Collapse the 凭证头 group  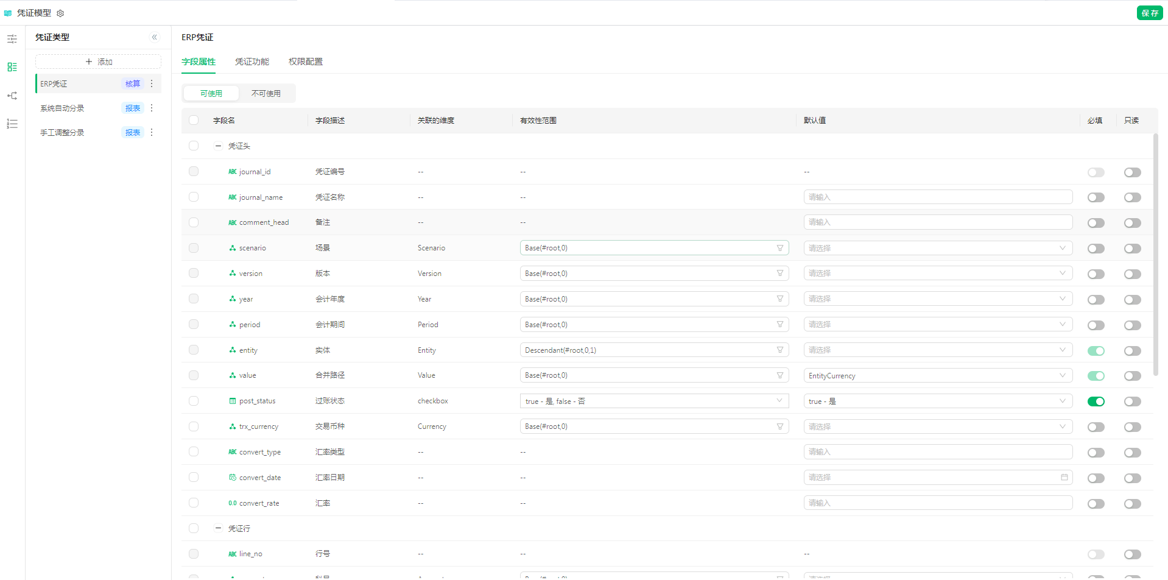(x=218, y=146)
